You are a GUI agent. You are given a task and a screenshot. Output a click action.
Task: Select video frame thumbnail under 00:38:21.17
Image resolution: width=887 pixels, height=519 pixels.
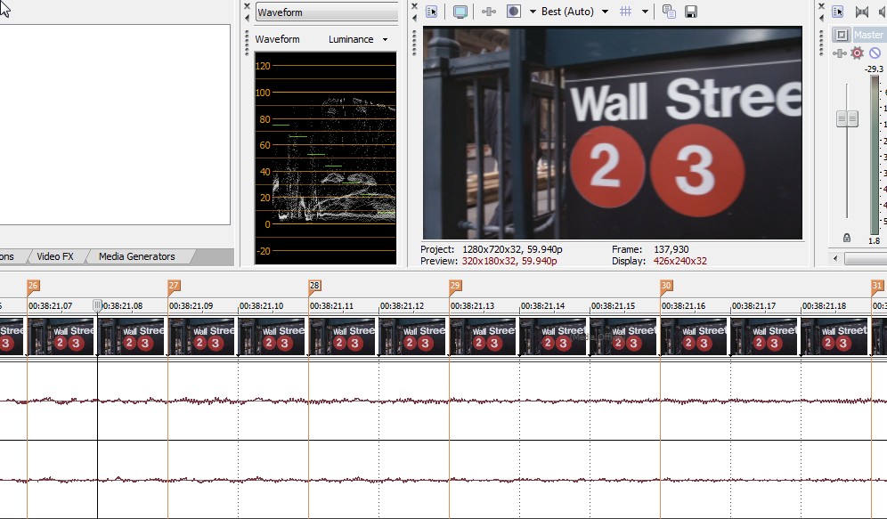(x=764, y=337)
